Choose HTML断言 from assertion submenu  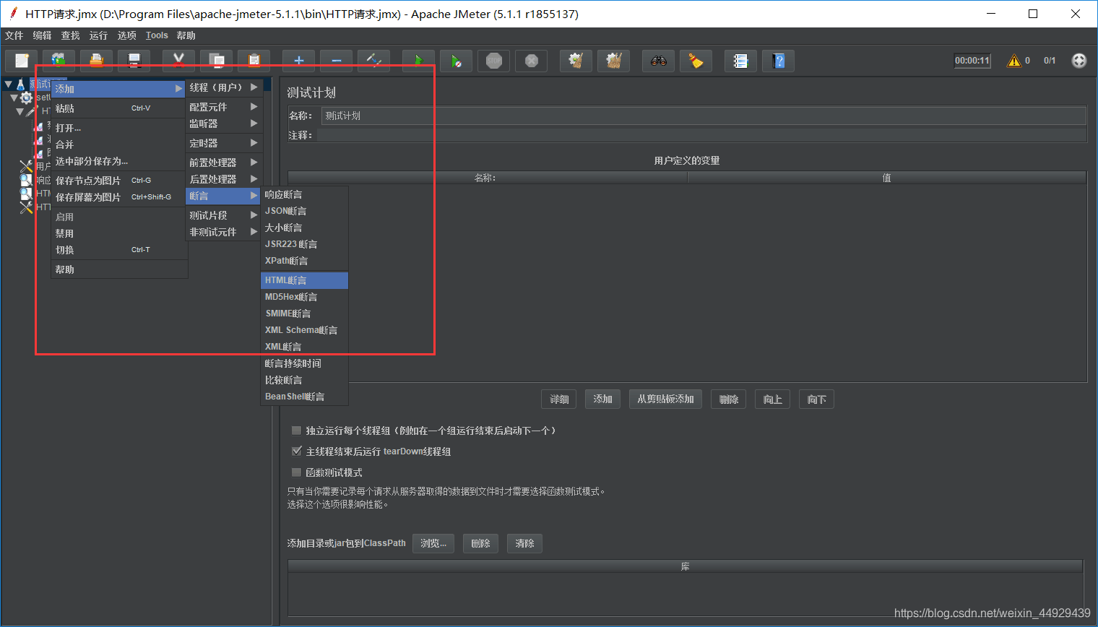[304, 280]
